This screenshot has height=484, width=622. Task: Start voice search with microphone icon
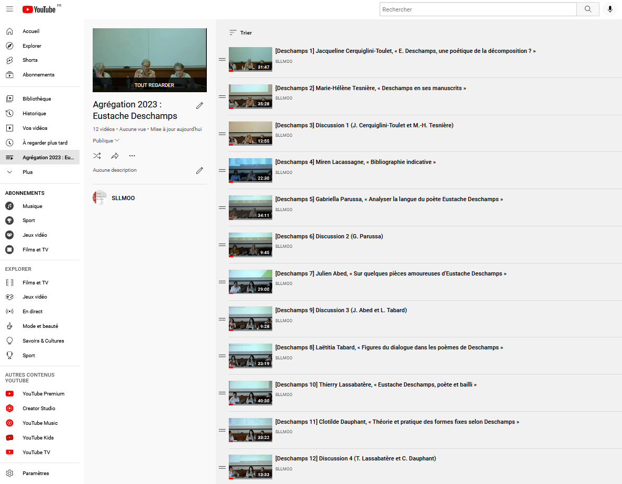click(x=610, y=9)
